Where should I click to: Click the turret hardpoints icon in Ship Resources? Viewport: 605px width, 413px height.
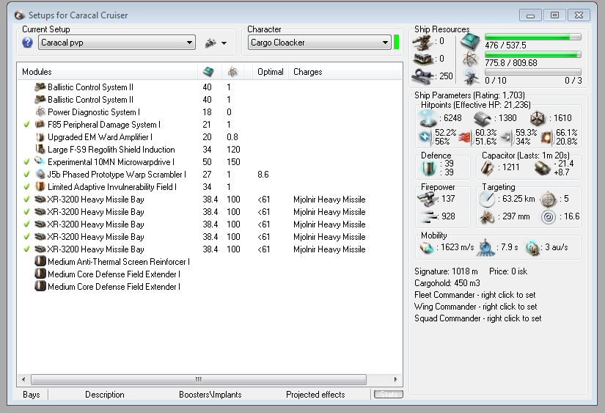click(422, 42)
